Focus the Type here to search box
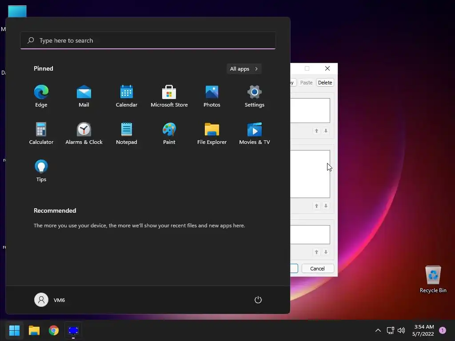This screenshot has height=341, width=455. (x=148, y=40)
